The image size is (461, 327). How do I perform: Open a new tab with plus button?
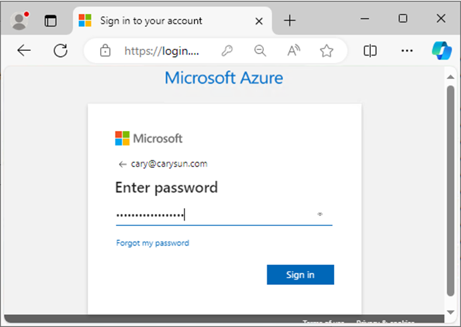point(289,21)
